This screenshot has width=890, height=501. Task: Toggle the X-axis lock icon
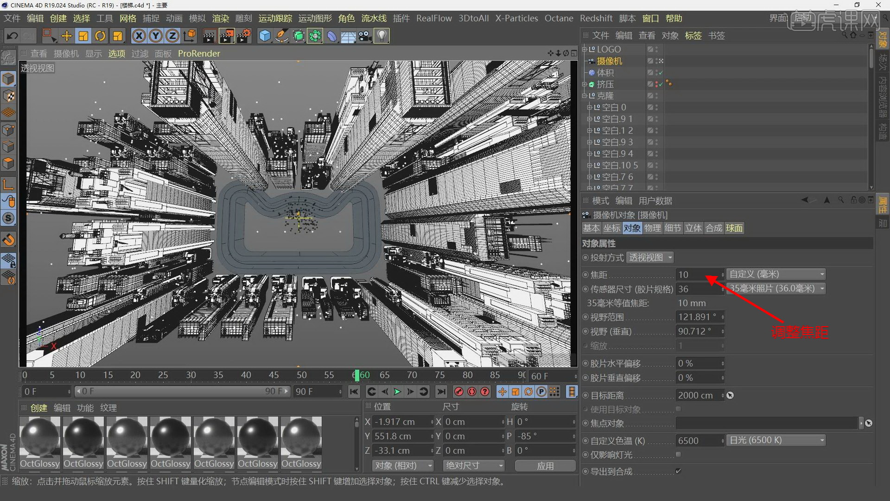pos(139,36)
